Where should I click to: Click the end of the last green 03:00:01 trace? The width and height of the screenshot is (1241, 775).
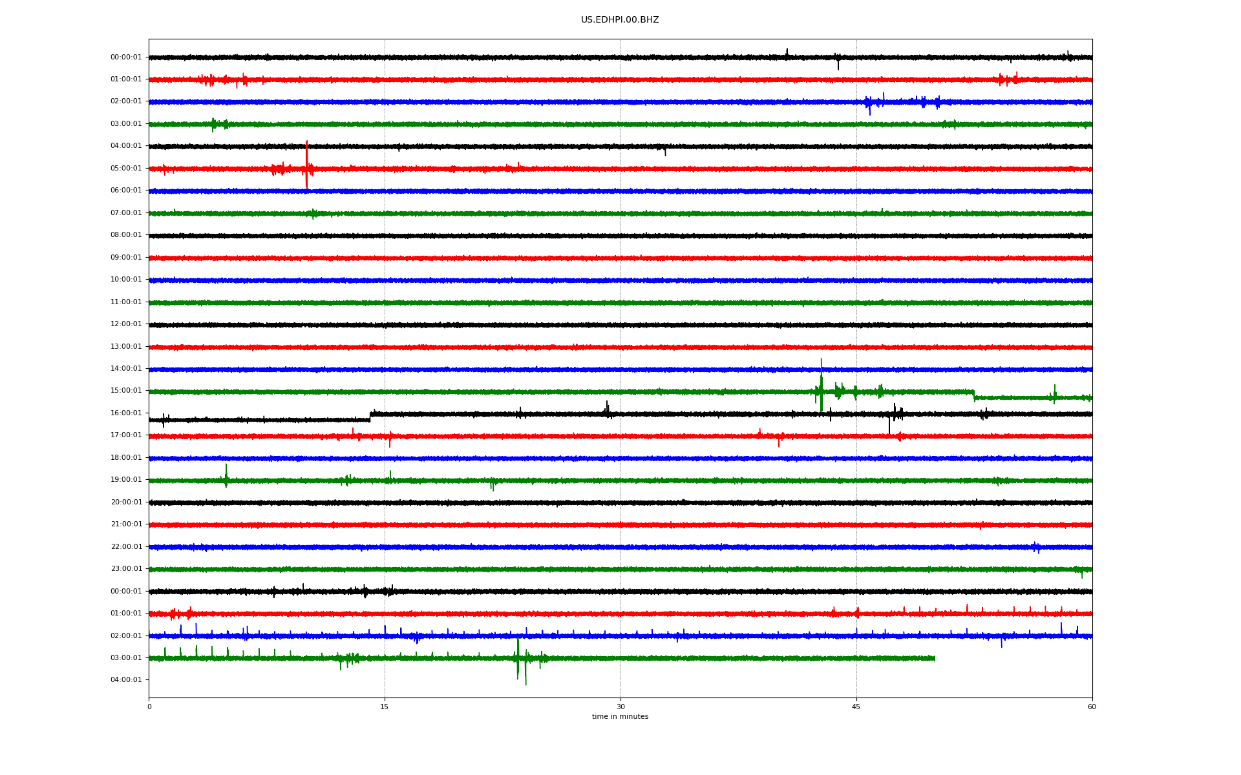[x=935, y=658]
